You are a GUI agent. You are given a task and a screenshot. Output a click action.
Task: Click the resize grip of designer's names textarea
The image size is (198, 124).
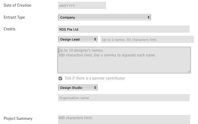[189, 71]
